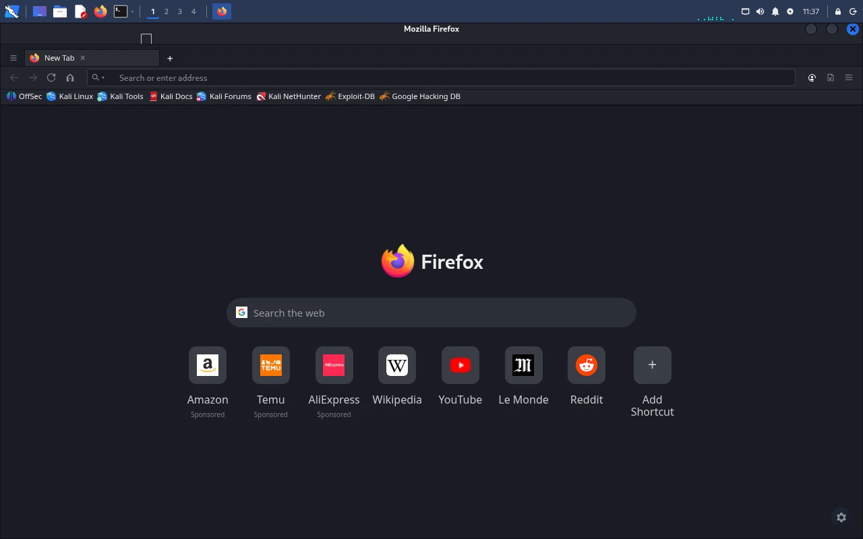Screen dimensions: 863x539
Task: Click the log out icon in the panel
Action: [853, 11]
